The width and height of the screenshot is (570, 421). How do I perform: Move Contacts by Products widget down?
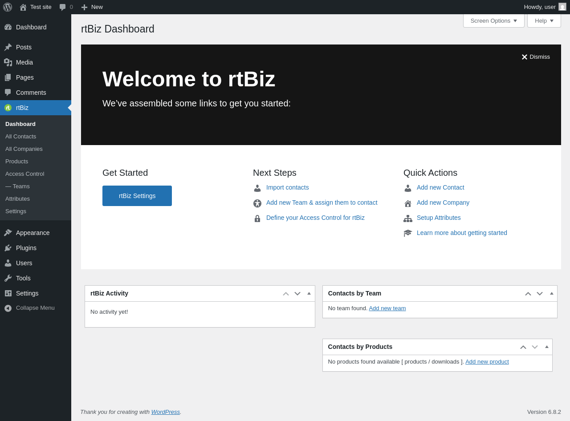click(535, 347)
